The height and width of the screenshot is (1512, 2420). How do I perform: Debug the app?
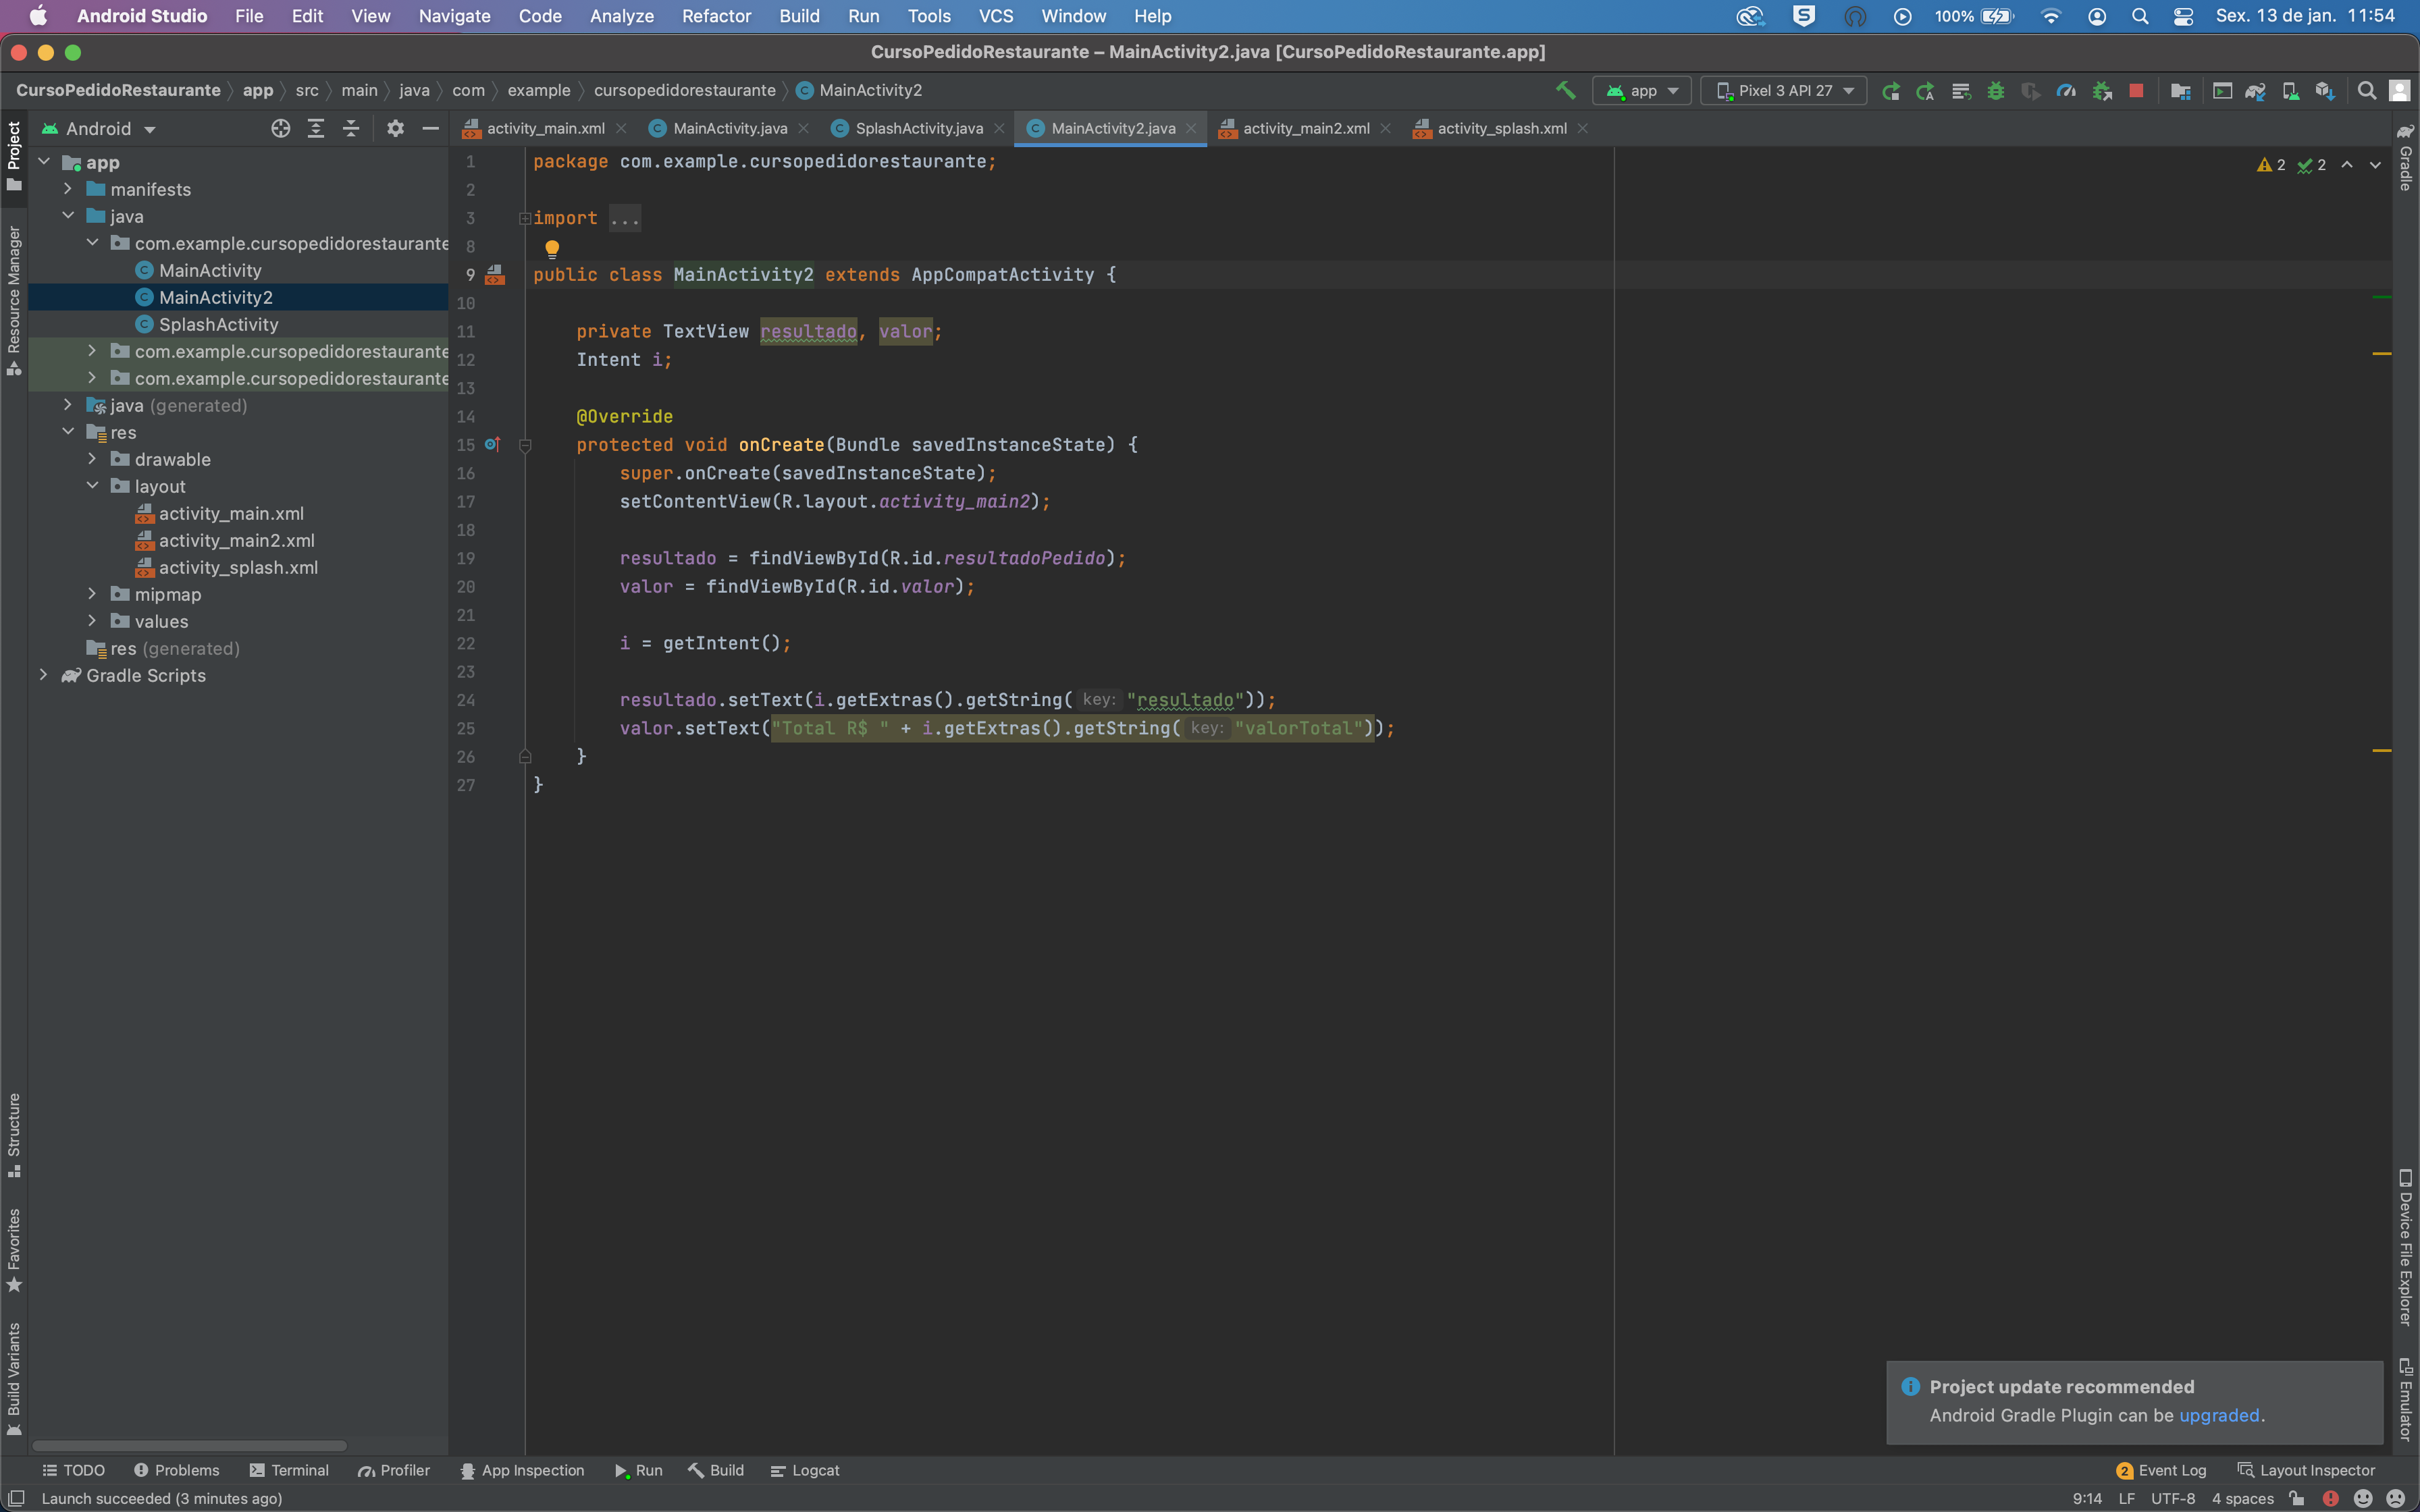pyautogui.click(x=1996, y=90)
